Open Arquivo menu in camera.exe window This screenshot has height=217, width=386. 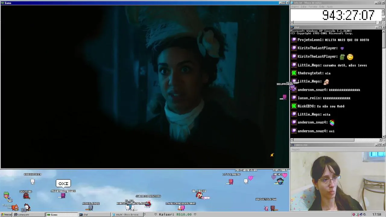(296, 149)
